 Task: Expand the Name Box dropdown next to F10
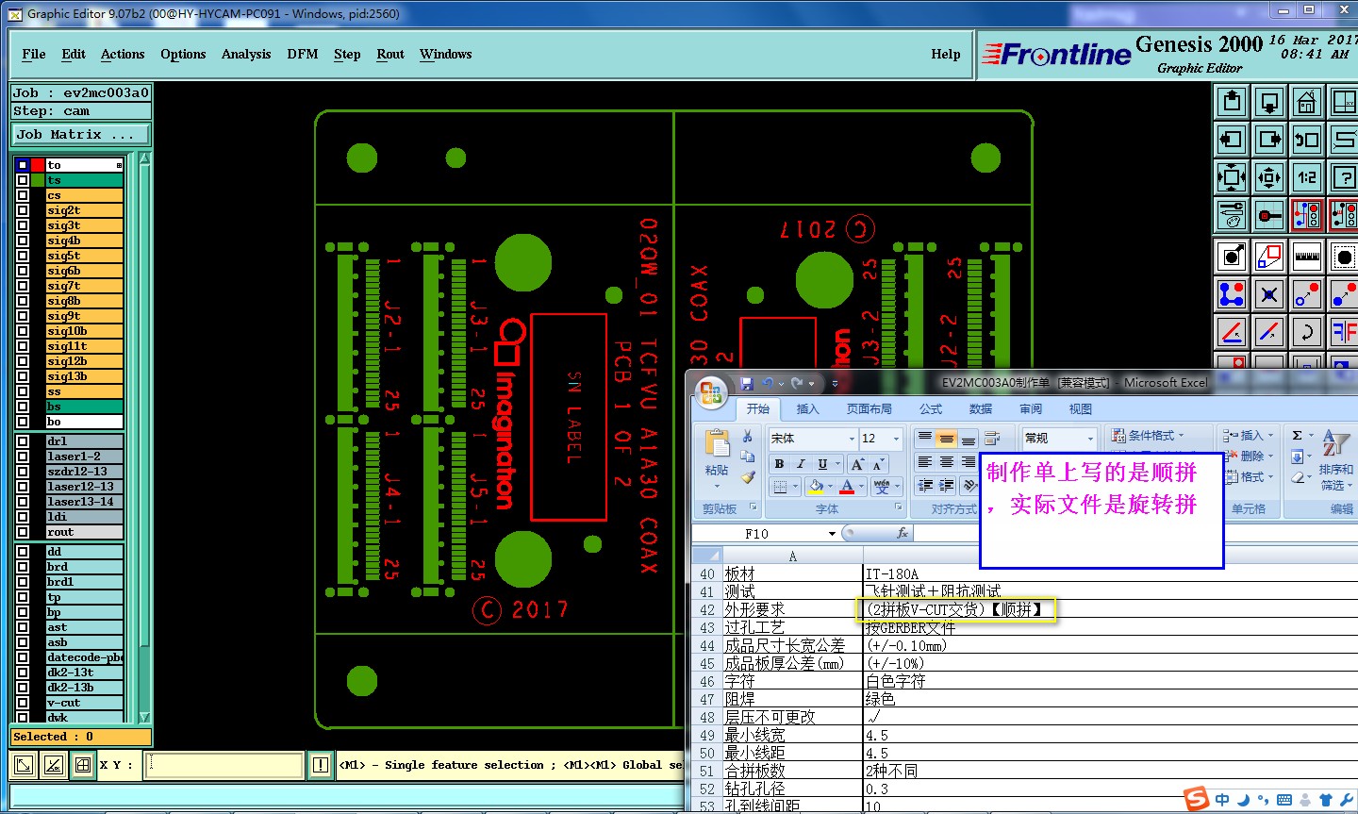point(832,534)
